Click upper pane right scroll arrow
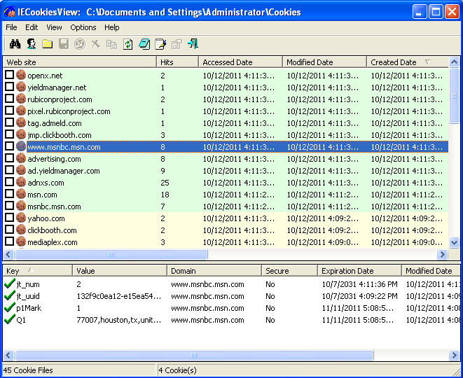 click(x=442, y=254)
